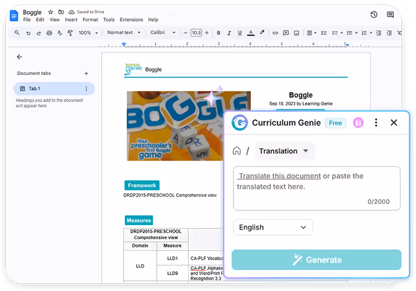The width and height of the screenshot is (416, 291).
Task: Click the Generate button
Action: click(316, 260)
